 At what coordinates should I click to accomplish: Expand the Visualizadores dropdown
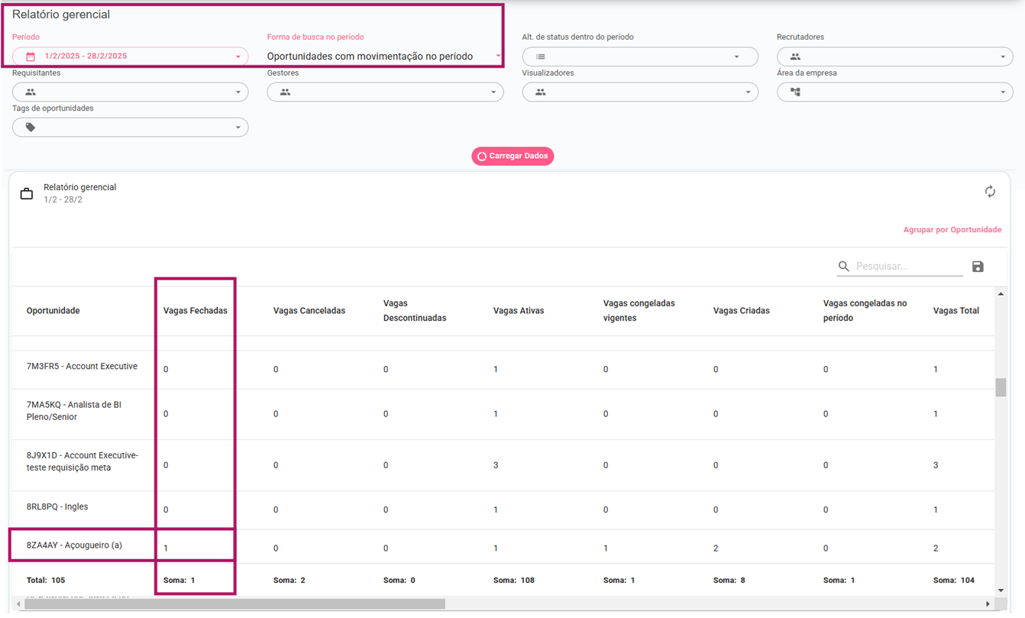748,92
